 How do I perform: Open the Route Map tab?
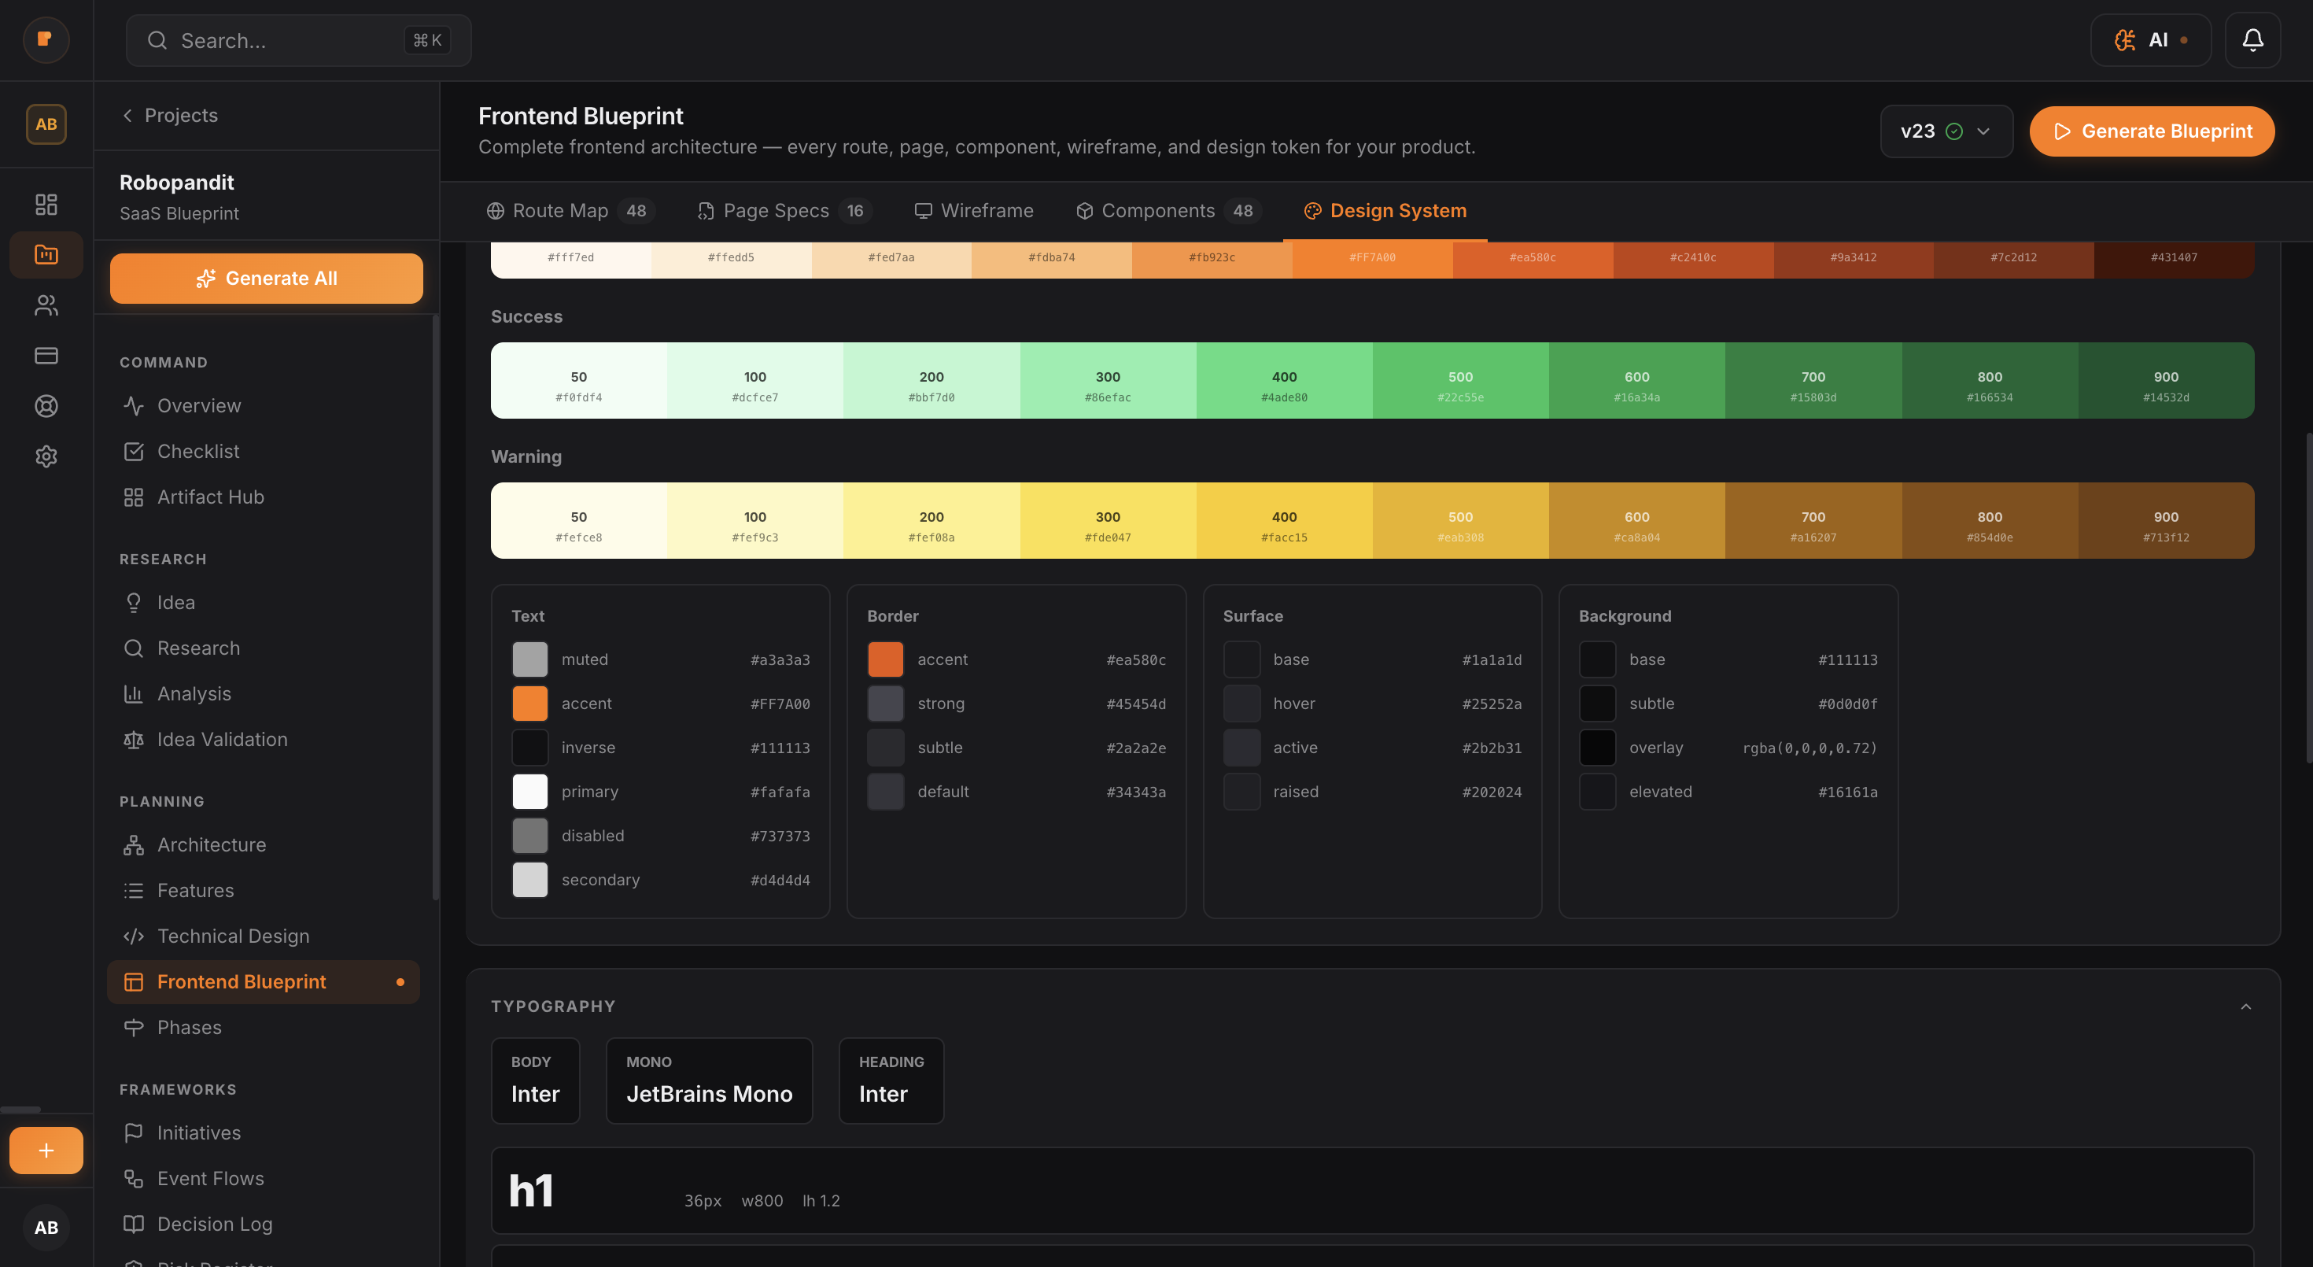point(567,210)
